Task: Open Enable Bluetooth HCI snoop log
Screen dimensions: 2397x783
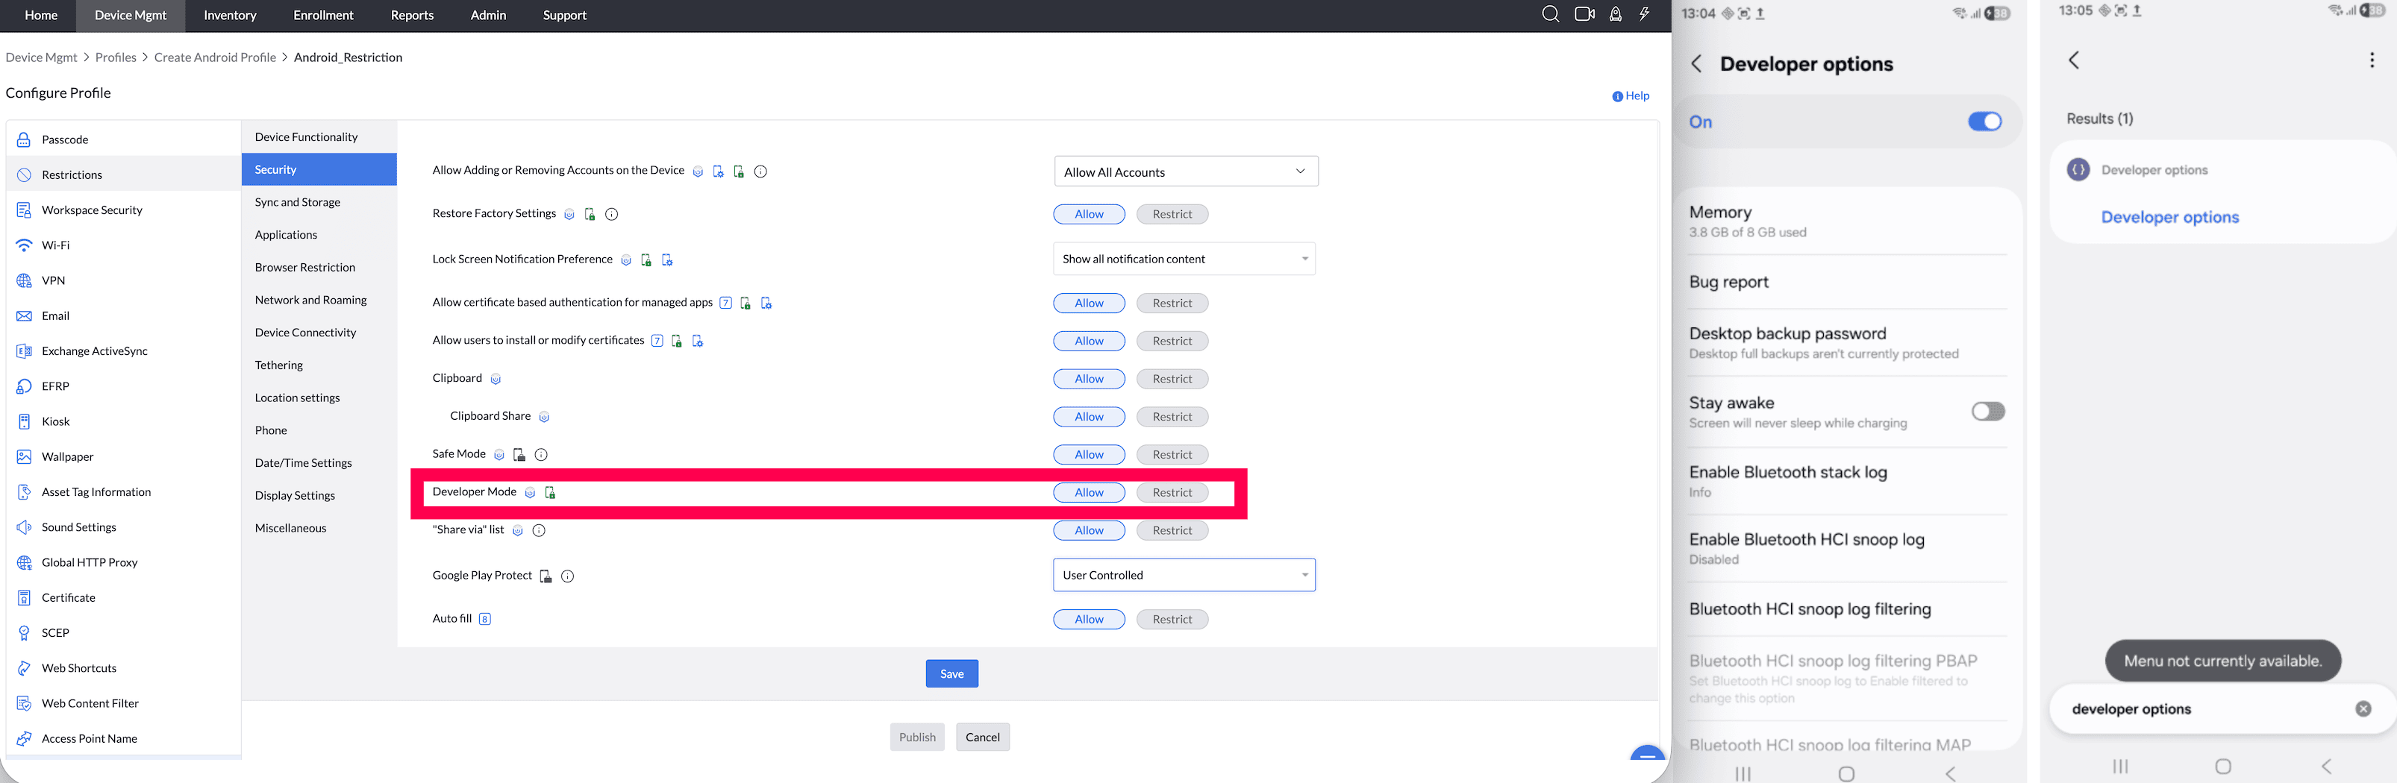Action: pos(1847,549)
